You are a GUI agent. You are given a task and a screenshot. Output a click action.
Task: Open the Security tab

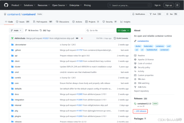click(x=110, y=22)
